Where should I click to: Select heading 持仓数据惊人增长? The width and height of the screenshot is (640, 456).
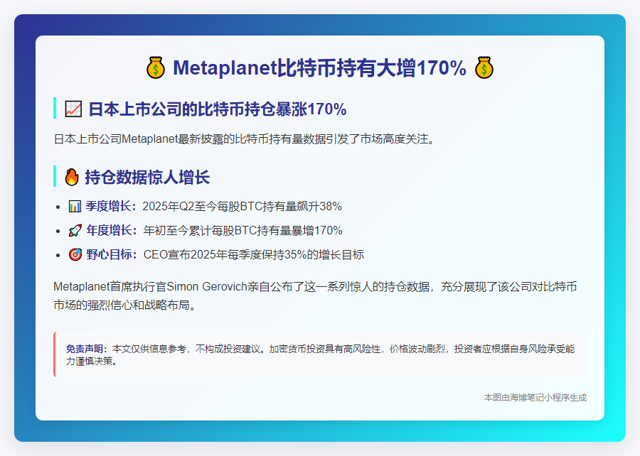tap(147, 178)
